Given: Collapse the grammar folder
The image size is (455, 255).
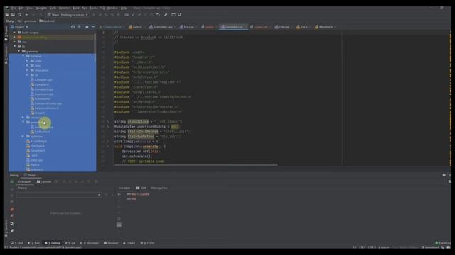Looking at the screenshot, I should (x=19, y=51).
